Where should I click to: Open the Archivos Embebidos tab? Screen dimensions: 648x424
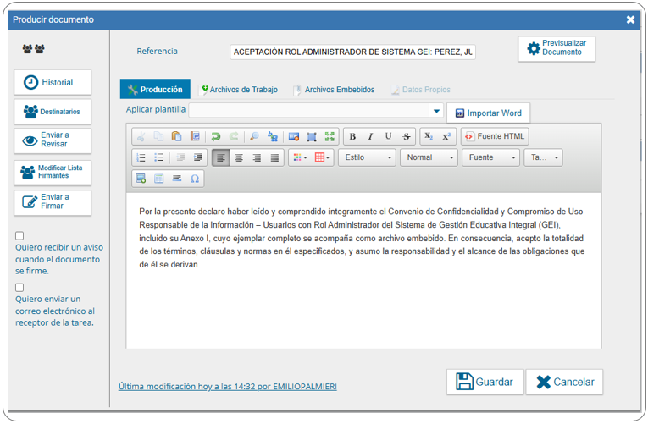tap(334, 90)
